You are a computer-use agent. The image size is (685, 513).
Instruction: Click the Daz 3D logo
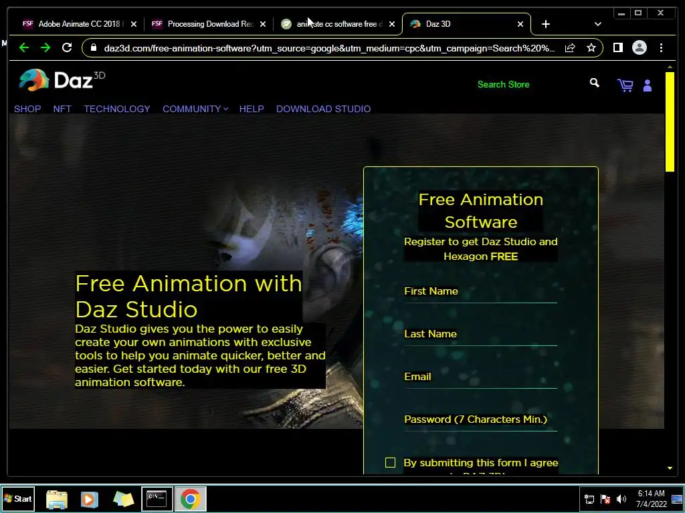(x=62, y=80)
